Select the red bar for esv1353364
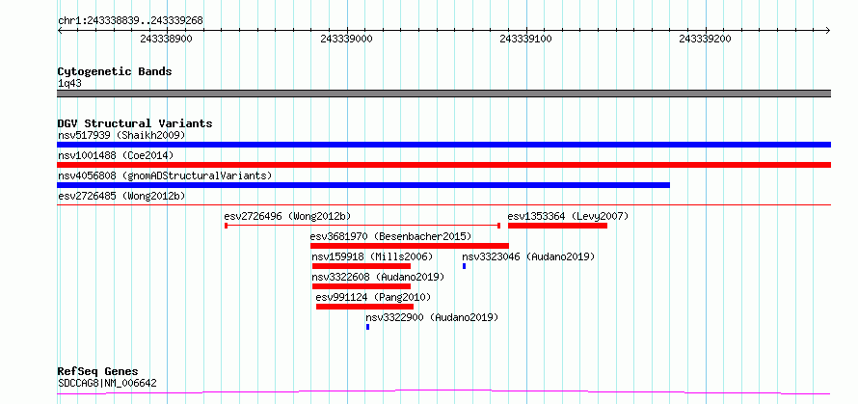Screen dimensions: 858x404 [x=557, y=226]
